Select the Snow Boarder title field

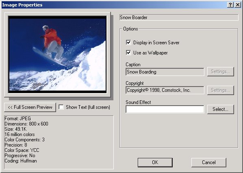[x=179, y=17]
